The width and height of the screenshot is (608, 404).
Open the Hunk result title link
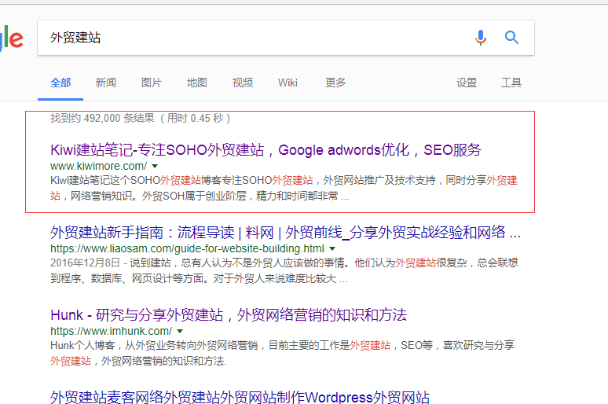[x=229, y=314]
